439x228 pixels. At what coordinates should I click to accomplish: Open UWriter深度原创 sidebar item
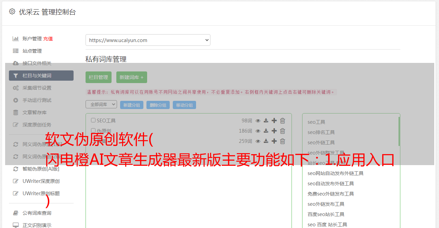pyautogui.click(x=41, y=181)
